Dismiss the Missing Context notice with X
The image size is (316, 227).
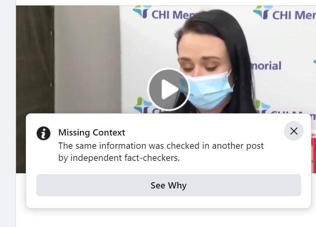click(294, 131)
